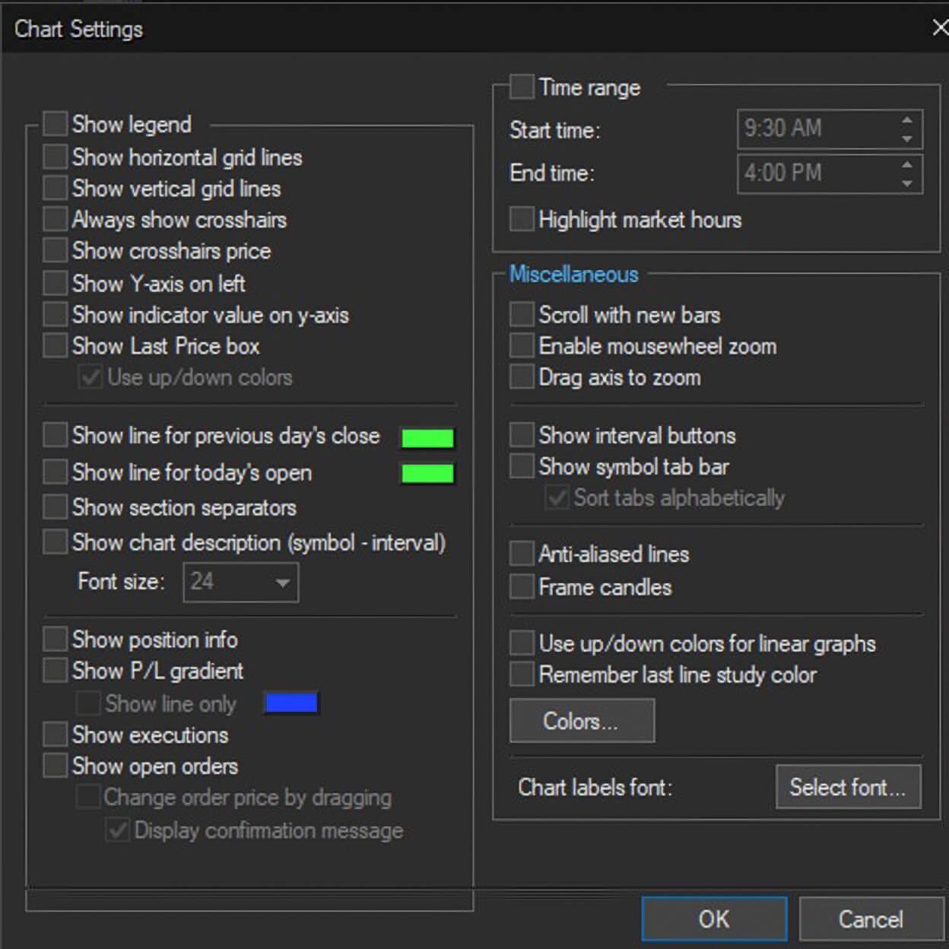Click the Cancel button
Image resolution: width=949 pixels, height=949 pixels.
point(871,919)
